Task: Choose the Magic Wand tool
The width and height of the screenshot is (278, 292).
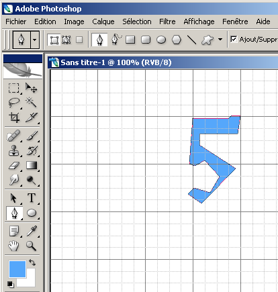Action: click(x=31, y=102)
